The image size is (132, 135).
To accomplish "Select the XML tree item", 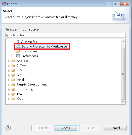I will [x=20, y=99].
